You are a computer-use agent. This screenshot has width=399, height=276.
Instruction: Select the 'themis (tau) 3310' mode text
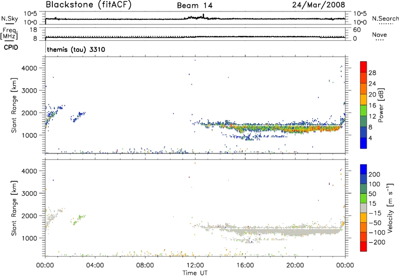click(x=76, y=49)
